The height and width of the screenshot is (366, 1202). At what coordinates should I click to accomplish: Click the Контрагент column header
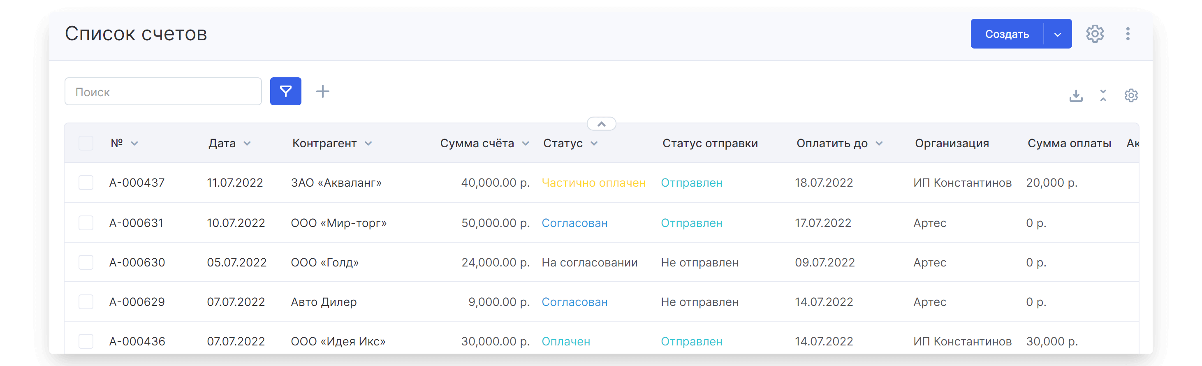click(324, 144)
